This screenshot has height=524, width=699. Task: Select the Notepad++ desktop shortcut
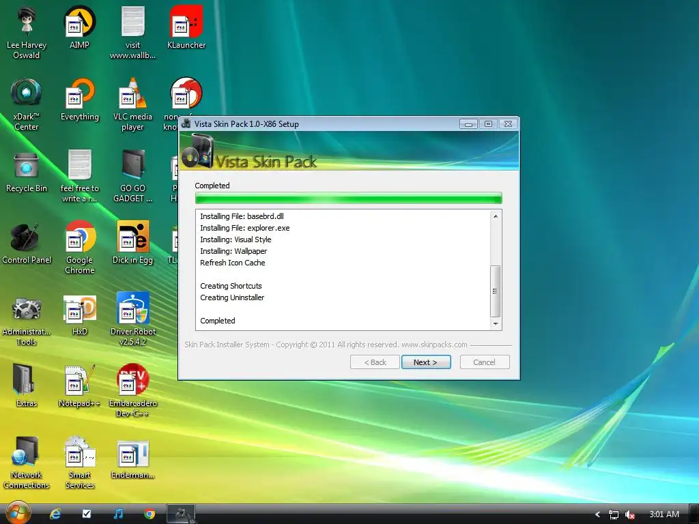79,386
